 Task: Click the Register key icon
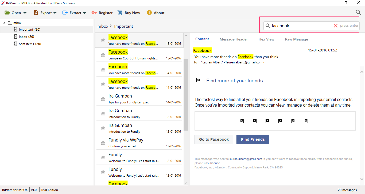[94, 13]
